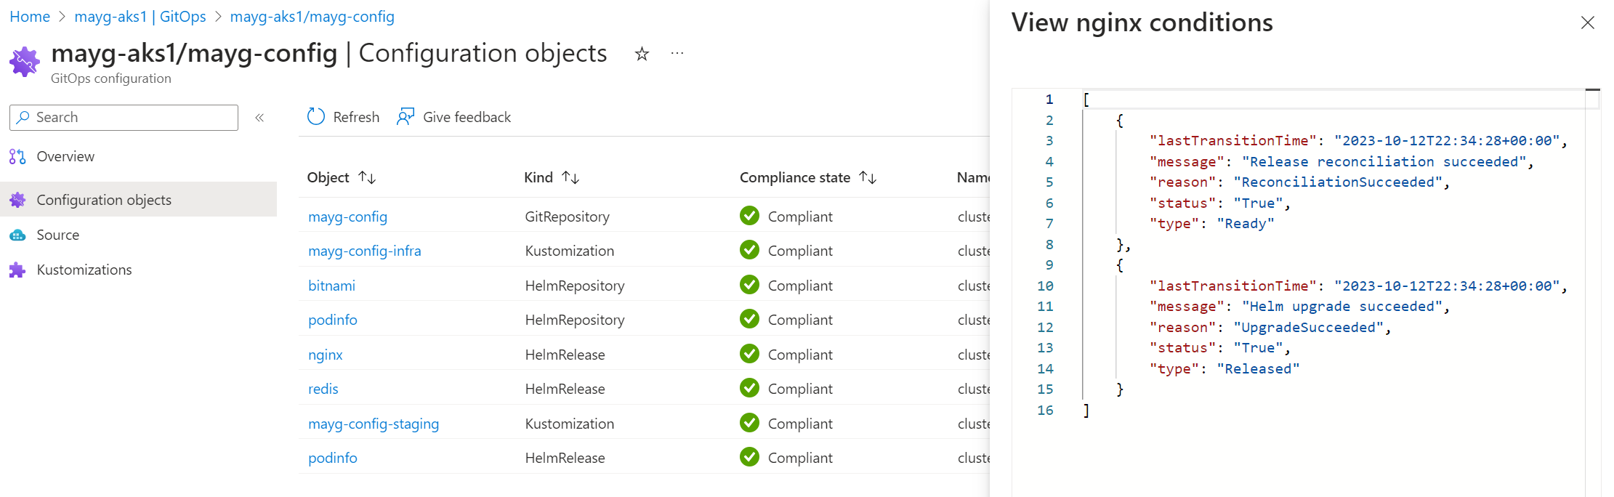Viewport: 1614px width, 497px height.
Task: Close the View nginx conditions panel
Action: tap(1587, 23)
